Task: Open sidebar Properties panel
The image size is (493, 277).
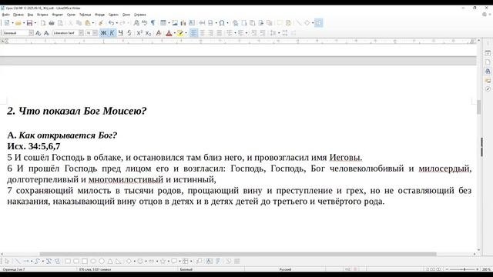Action: click(x=488, y=53)
